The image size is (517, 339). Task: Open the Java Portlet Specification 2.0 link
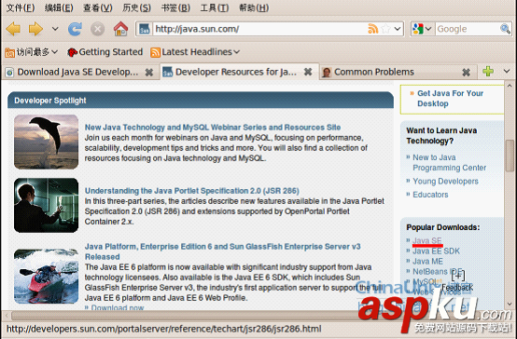click(x=192, y=191)
